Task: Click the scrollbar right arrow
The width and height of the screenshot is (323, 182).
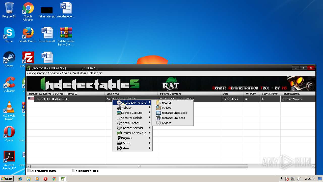Action: point(314,166)
